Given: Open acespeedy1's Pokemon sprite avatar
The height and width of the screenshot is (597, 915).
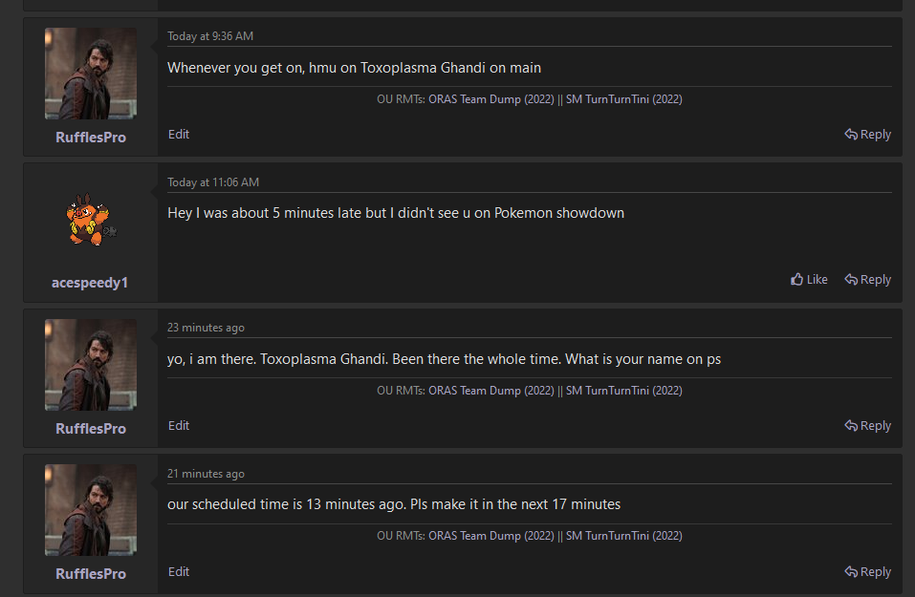Looking at the screenshot, I should click(x=91, y=220).
